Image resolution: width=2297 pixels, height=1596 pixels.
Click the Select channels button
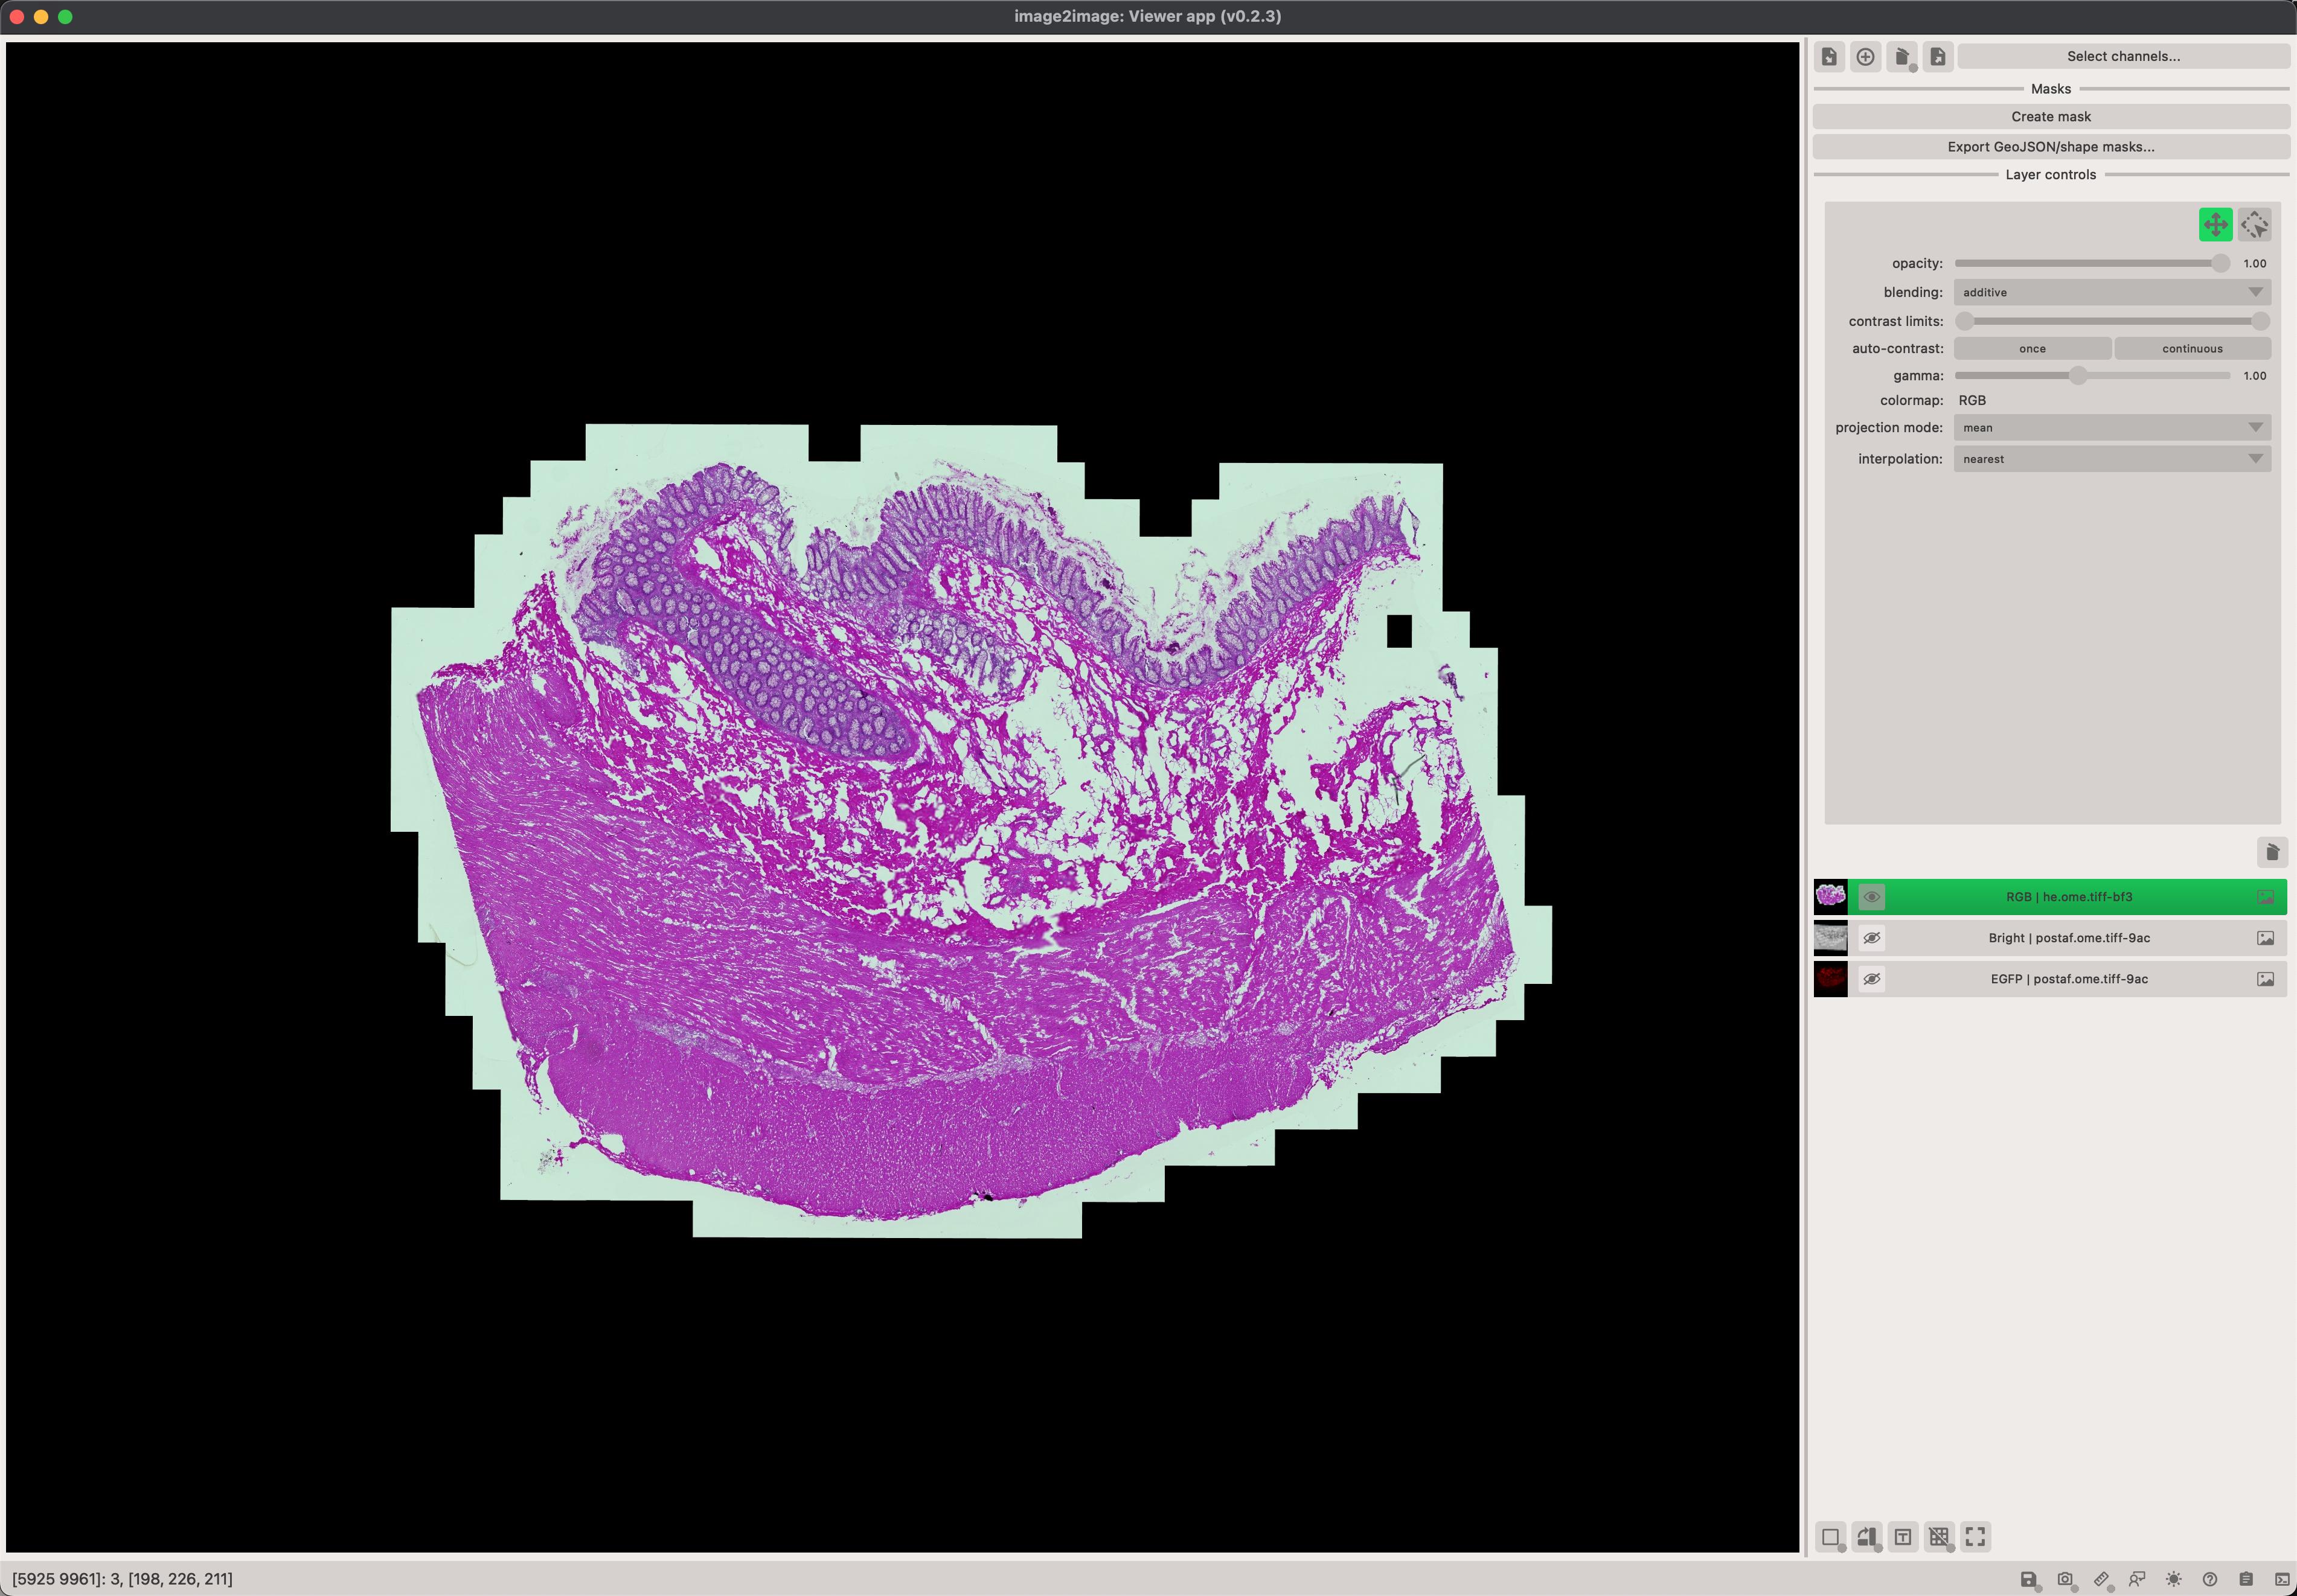[x=2123, y=57]
